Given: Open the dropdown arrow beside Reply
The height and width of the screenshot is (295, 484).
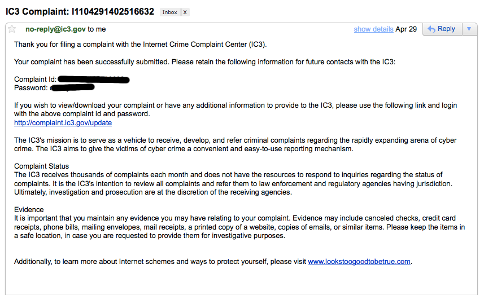Looking at the screenshot, I should point(469,29).
